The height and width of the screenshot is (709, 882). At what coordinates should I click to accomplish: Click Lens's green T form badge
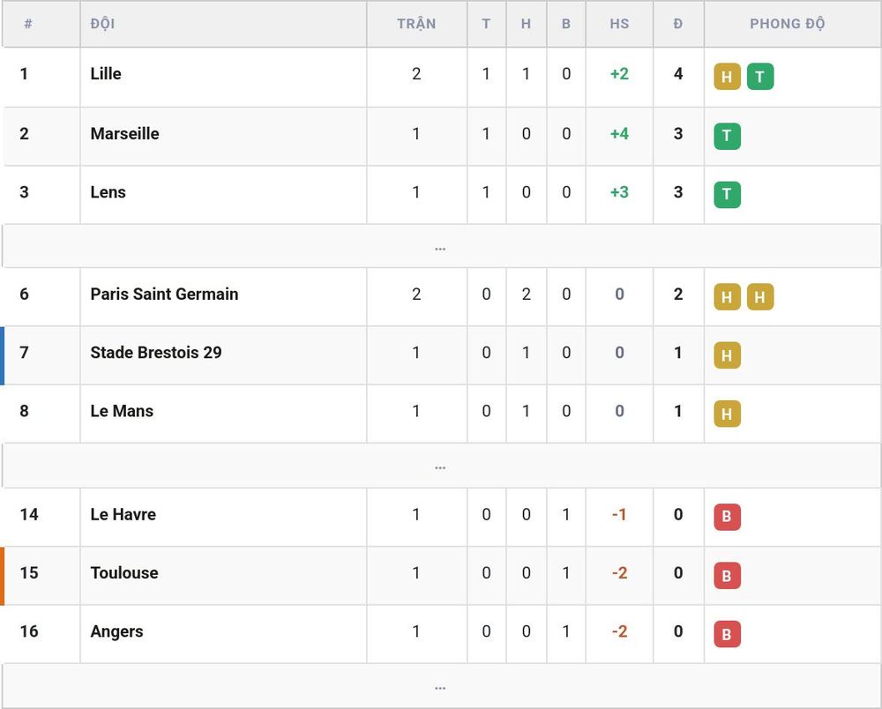coord(727,195)
